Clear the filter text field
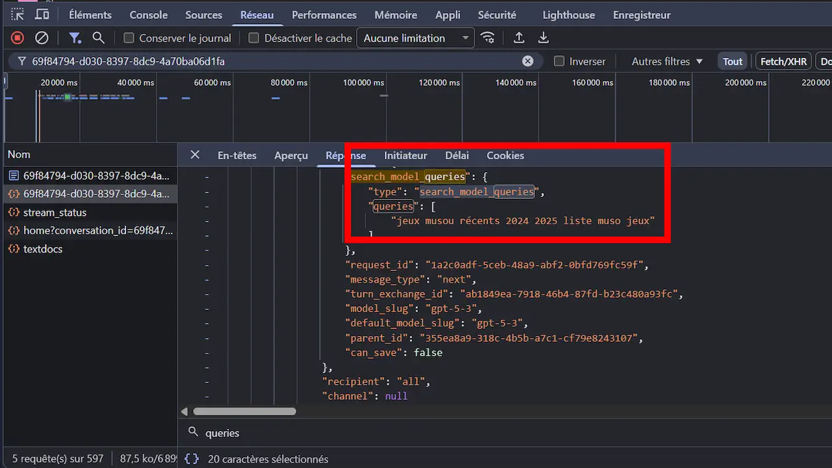832x468 pixels. click(528, 61)
